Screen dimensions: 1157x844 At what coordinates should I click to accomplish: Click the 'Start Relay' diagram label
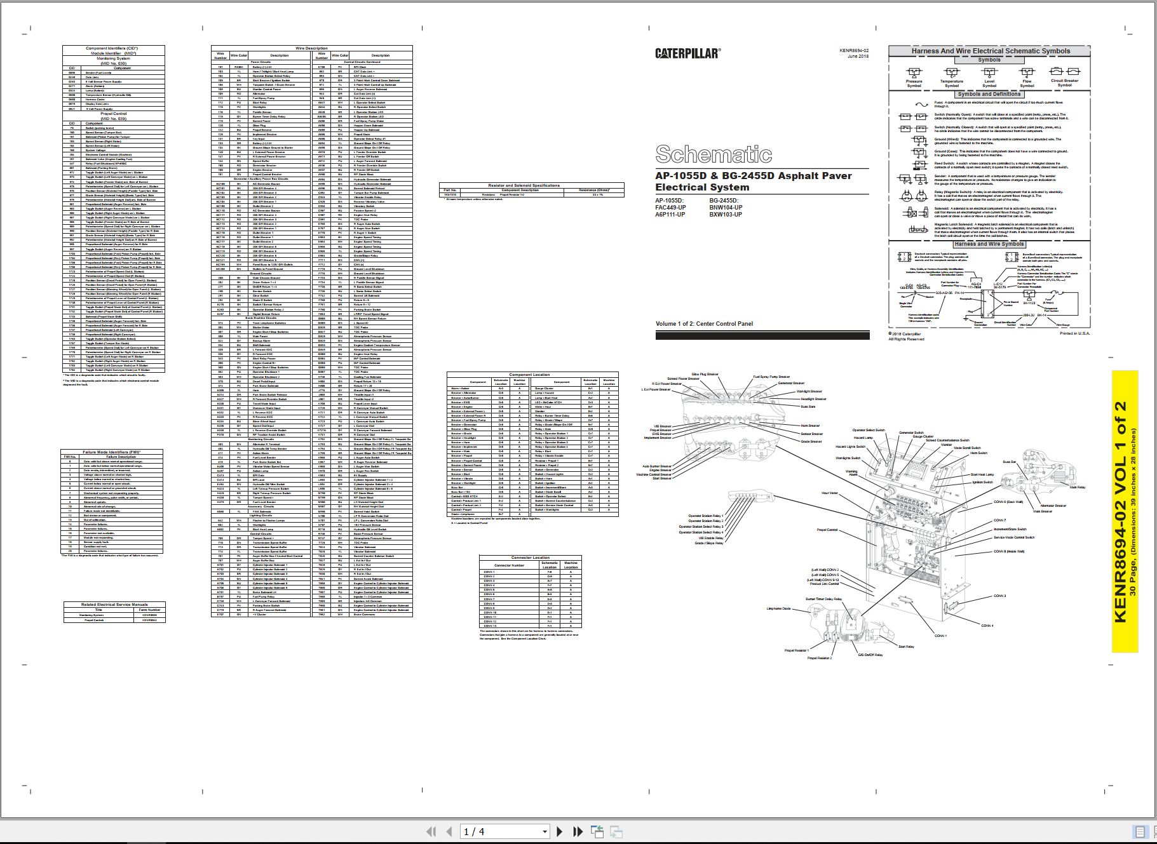coord(906,646)
